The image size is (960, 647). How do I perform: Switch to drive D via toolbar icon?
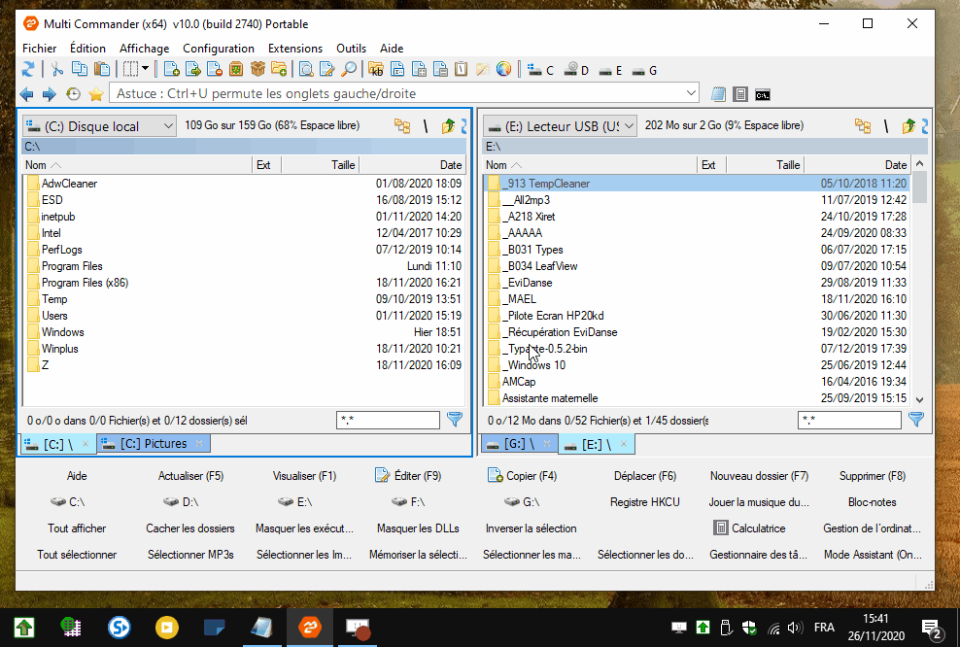pos(577,70)
